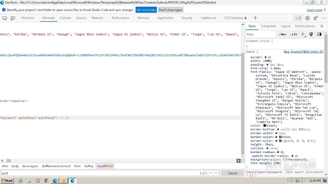Open DevTools settings gear
This screenshot has width=328, height=184.
click(x=307, y=18)
